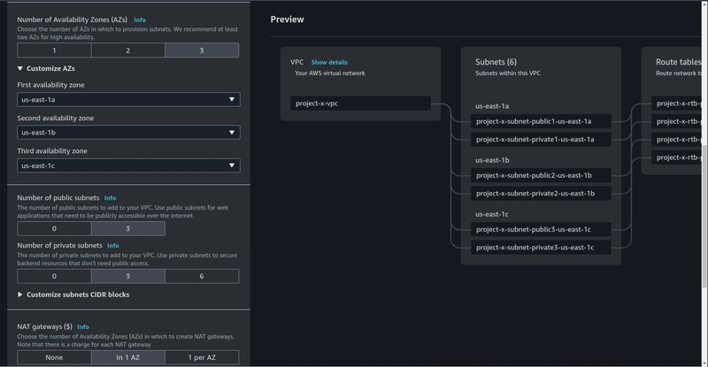Image resolution: width=708 pixels, height=367 pixels.
Task: Select 1 Availability Zone
Action: 54,50
